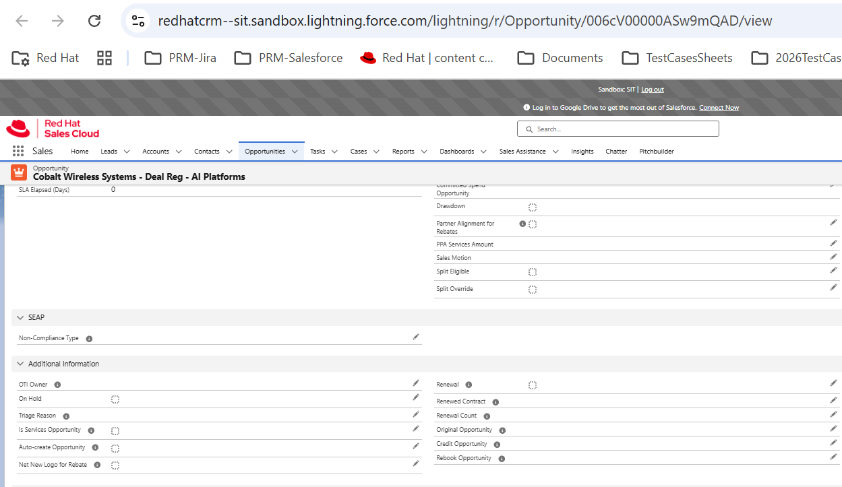Screen dimensions: 842x487
Task: Collapse the SEAP section
Action: 20,317
